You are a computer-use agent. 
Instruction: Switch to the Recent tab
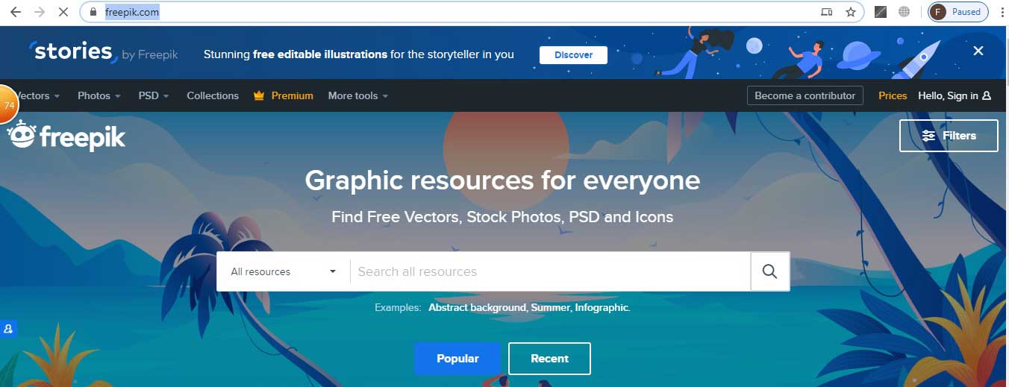pos(549,359)
